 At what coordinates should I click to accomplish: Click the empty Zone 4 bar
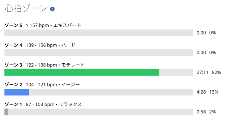point(99,53)
